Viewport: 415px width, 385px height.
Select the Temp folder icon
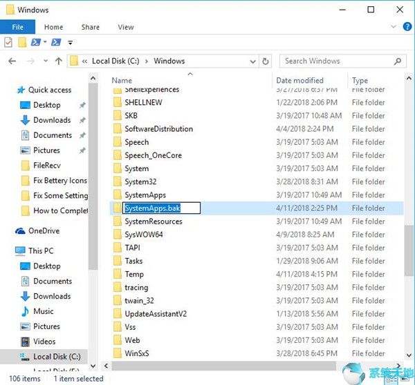(118, 274)
